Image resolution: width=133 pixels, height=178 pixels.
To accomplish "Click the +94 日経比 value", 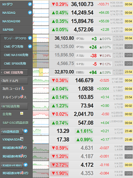I will pyautogui.click(x=93, y=72).
